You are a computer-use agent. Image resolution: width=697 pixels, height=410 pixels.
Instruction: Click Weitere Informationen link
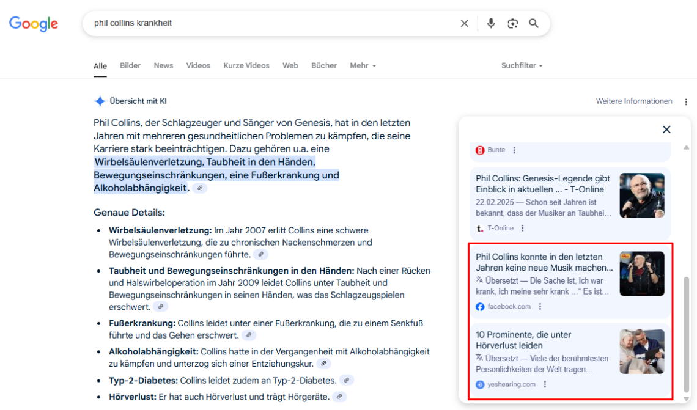tap(634, 101)
